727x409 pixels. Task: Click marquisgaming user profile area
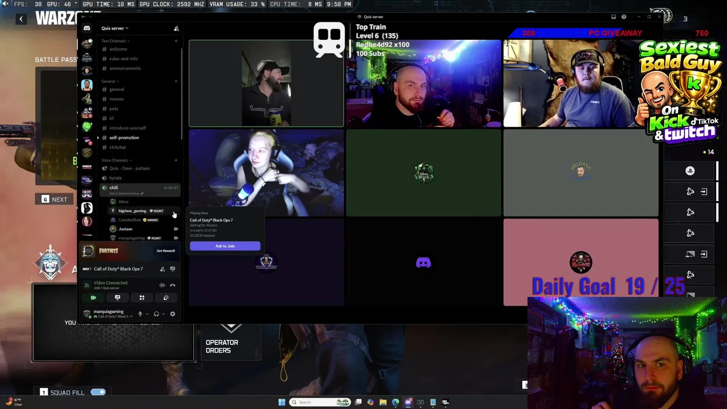tap(108, 314)
